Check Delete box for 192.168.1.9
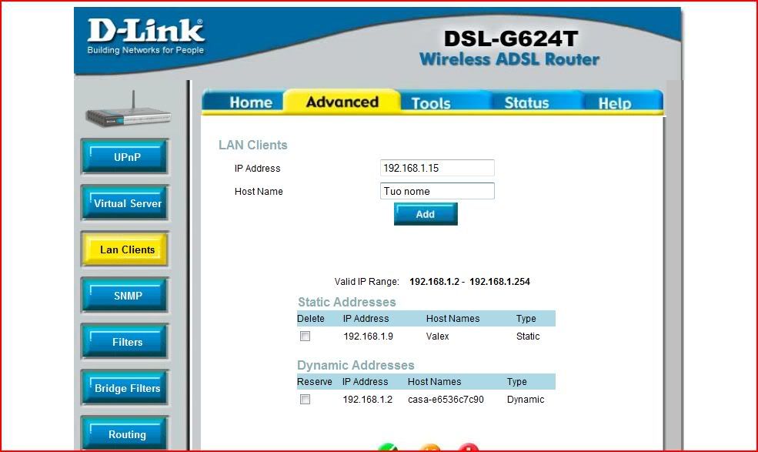This screenshot has height=452, width=758. click(305, 336)
